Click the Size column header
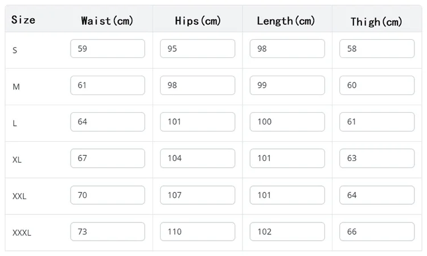The height and width of the screenshot is (256, 427). pyautogui.click(x=23, y=20)
